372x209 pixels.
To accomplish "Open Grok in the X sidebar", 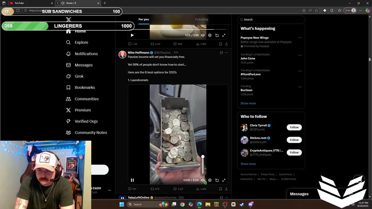I will coord(75,76).
